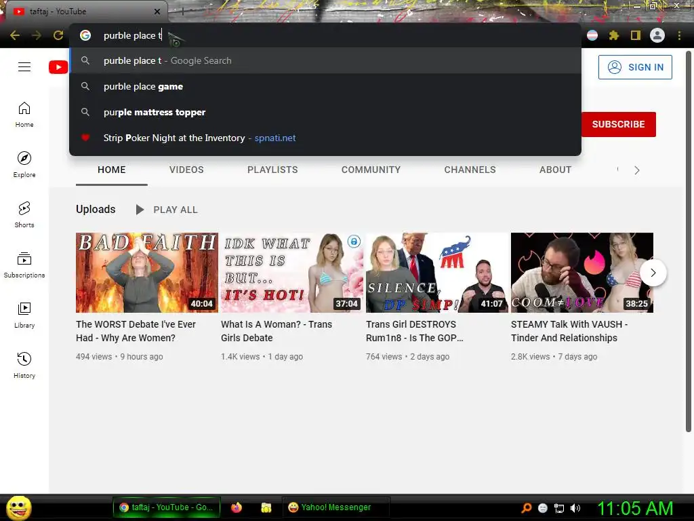Open the 37:04 video thumbnail
Viewport: 694px width, 521px height.
pyautogui.click(x=291, y=273)
